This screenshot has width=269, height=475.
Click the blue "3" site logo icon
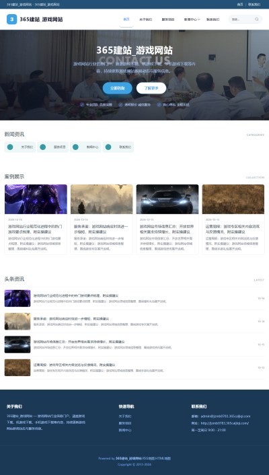point(12,20)
